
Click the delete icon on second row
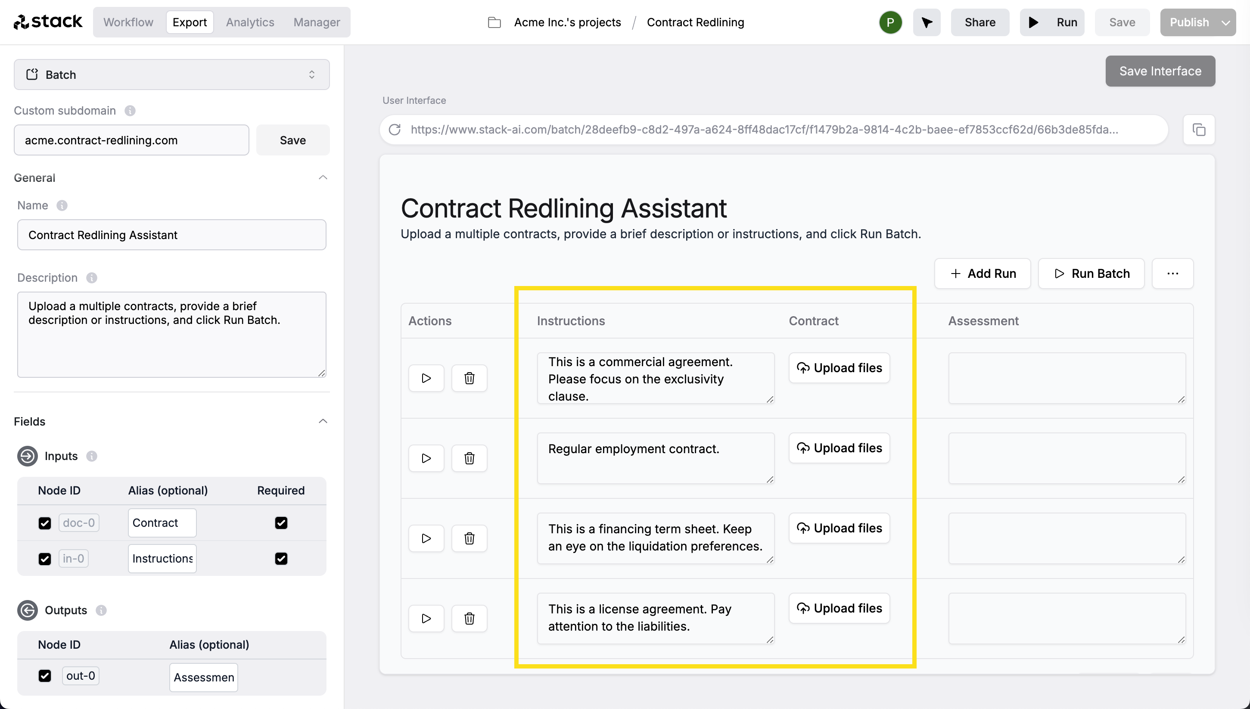(469, 458)
